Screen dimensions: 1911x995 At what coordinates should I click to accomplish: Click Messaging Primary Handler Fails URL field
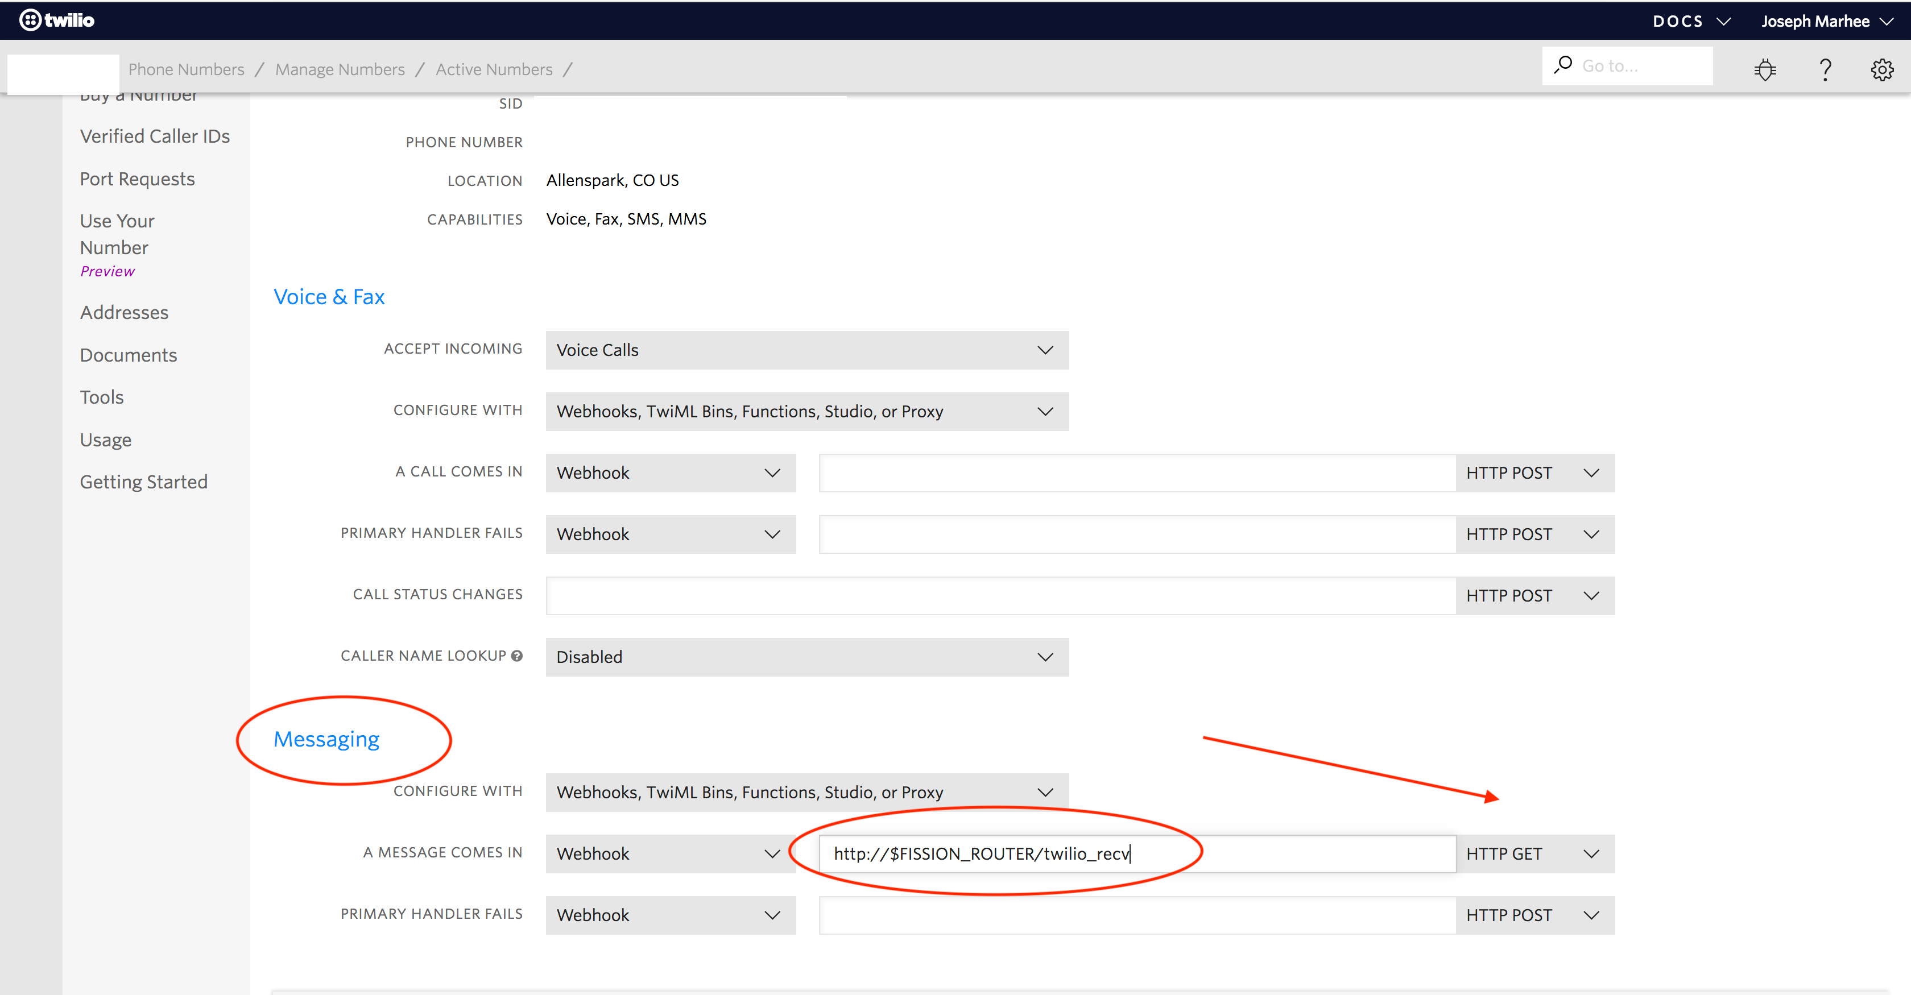(1137, 915)
